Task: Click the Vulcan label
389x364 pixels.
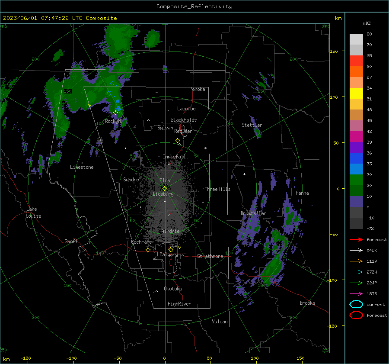Action: (220, 322)
